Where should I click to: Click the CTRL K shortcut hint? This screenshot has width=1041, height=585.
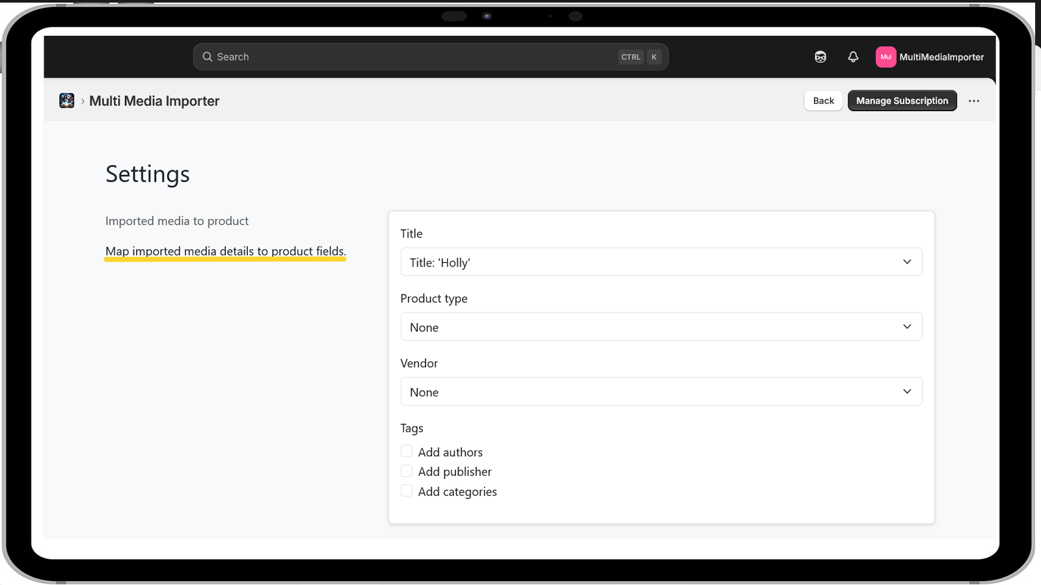click(640, 57)
